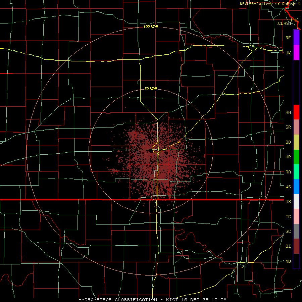Click the 'BD' legend label
Screen dimensions: 302x302
point(288,142)
